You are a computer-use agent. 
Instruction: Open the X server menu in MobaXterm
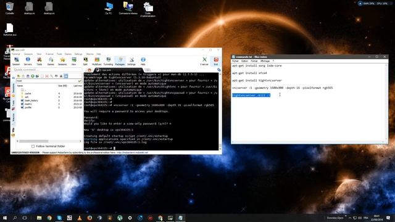click(49, 54)
